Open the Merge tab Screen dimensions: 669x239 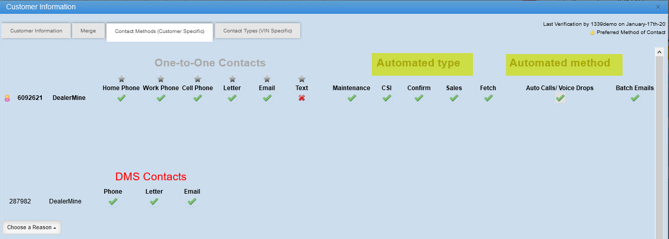point(88,31)
